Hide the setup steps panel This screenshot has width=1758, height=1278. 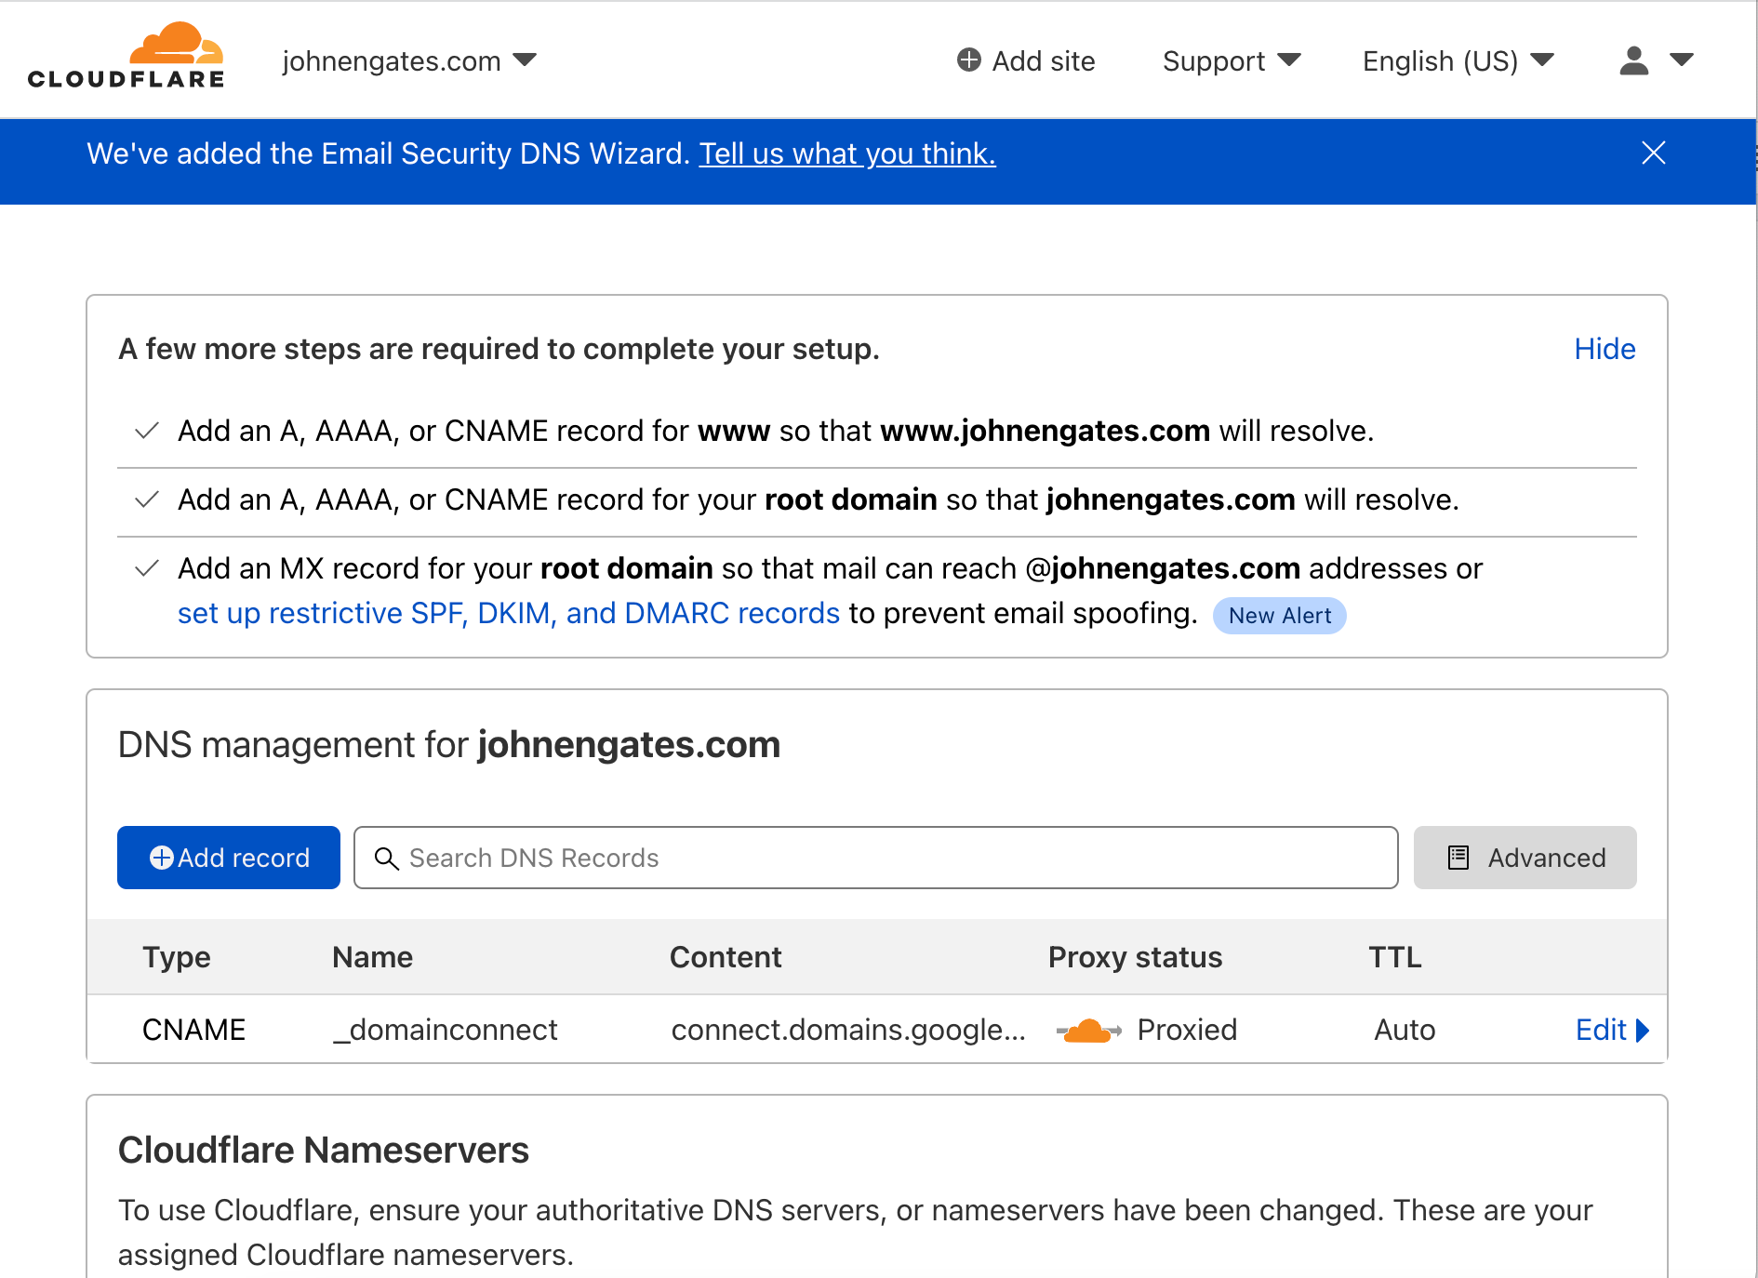(1605, 349)
